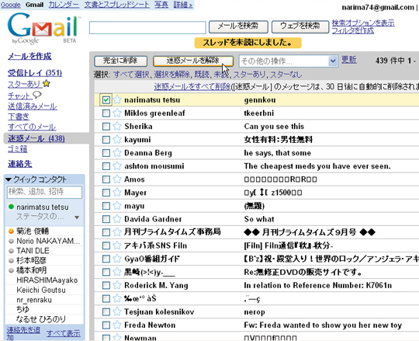The image size is (419, 341).
Task: Click the フィルタを作成 link
Action: tap(353, 30)
